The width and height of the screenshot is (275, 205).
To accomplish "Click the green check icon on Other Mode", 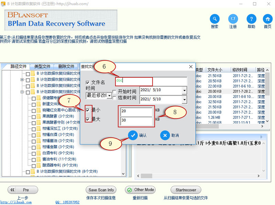I will click(x=130, y=190).
